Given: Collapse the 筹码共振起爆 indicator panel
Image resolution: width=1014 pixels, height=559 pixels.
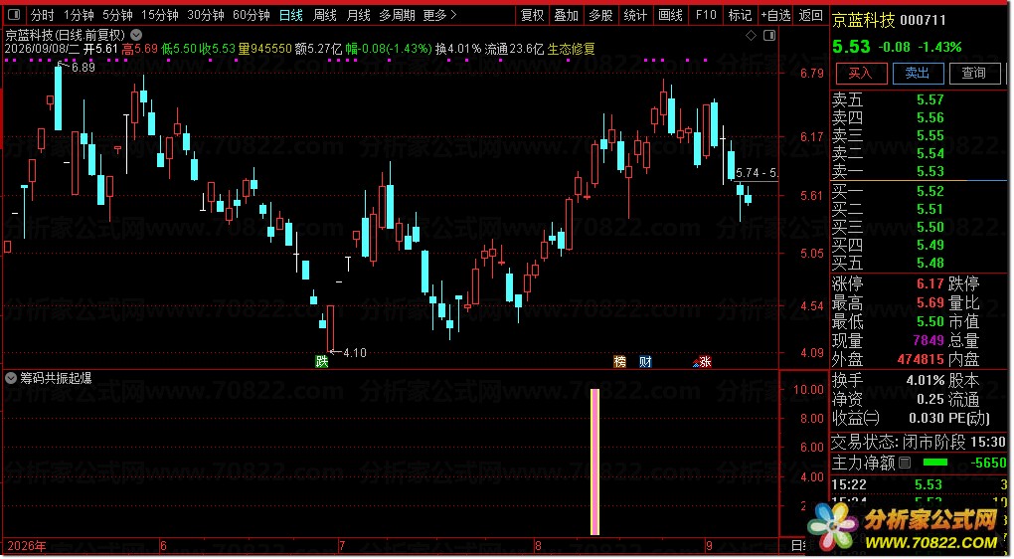Looking at the screenshot, I should (x=10, y=378).
